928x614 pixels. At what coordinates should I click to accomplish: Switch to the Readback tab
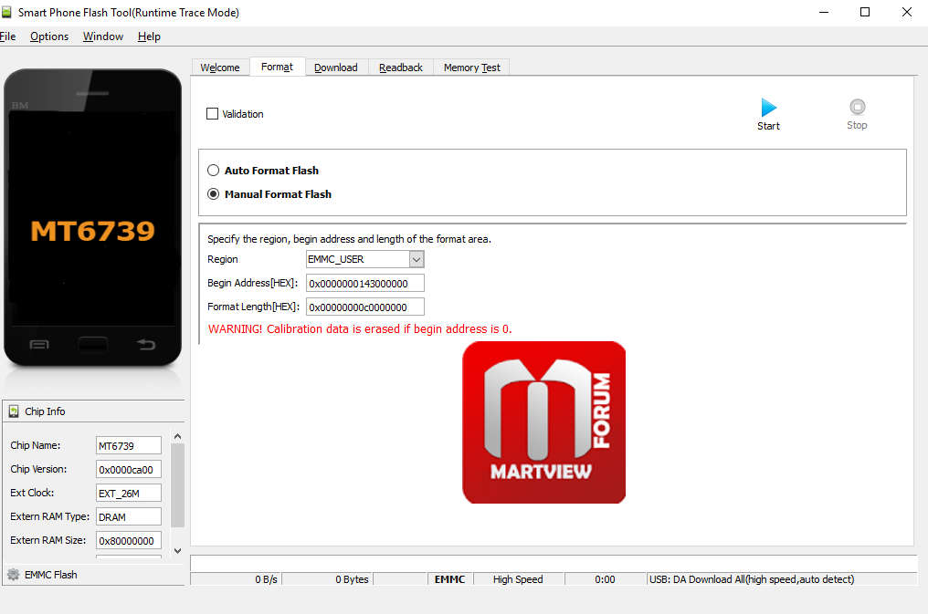tap(401, 68)
